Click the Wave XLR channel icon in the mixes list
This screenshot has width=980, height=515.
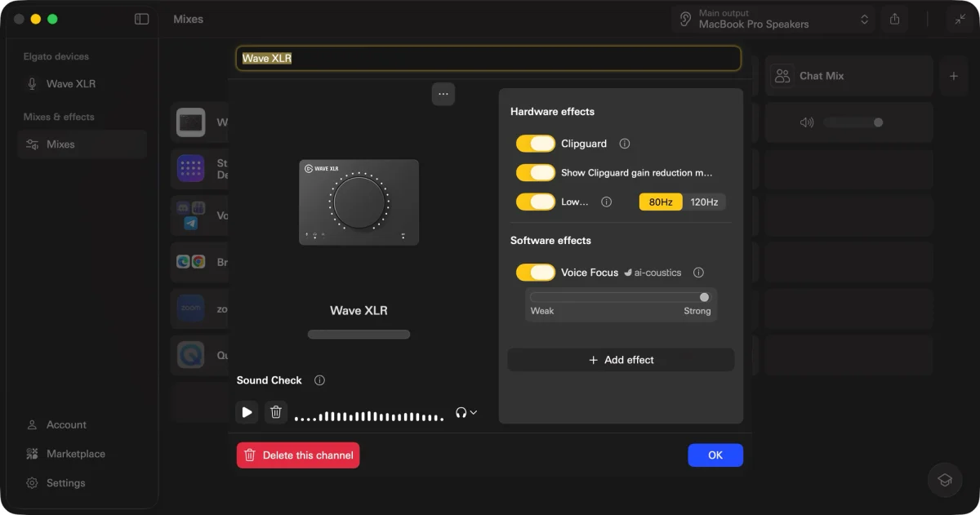click(191, 122)
